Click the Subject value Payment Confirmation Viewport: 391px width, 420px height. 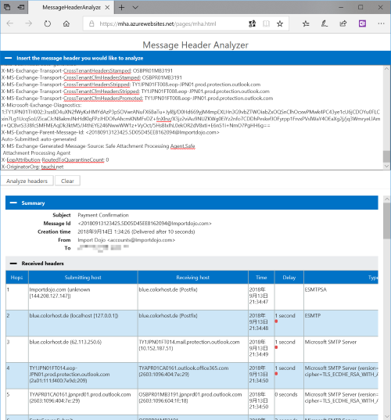coord(103,215)
